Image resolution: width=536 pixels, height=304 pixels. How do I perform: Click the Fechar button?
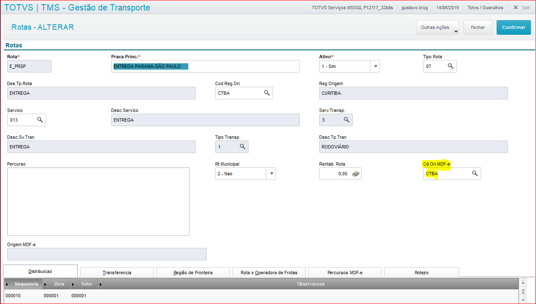point(478,27)
